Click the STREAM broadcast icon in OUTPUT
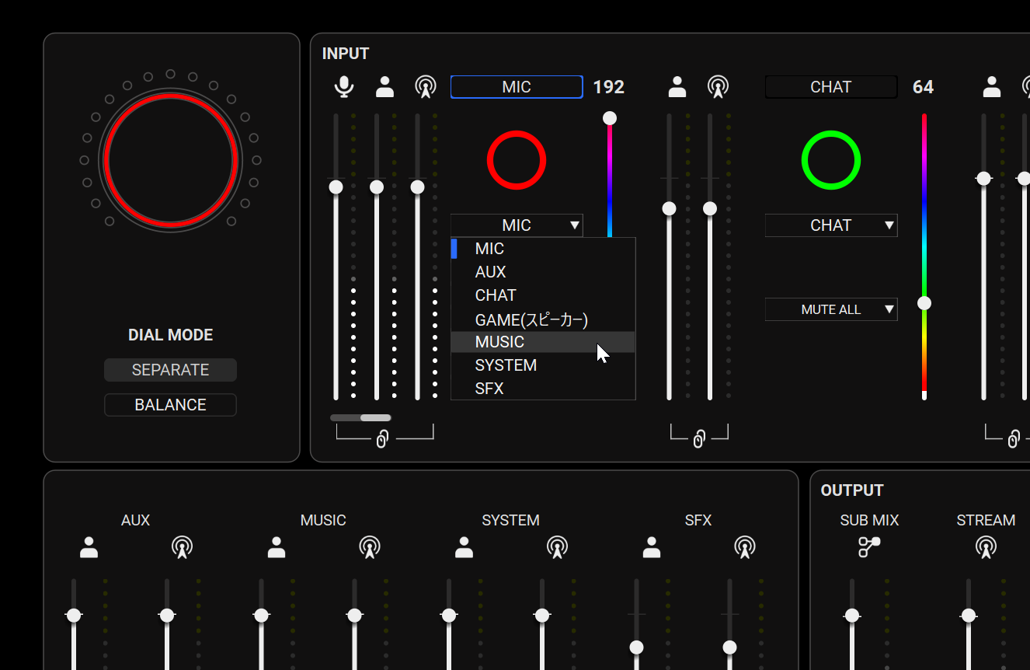The width and height of the screenshot is (1030, 670). point(986,547)
